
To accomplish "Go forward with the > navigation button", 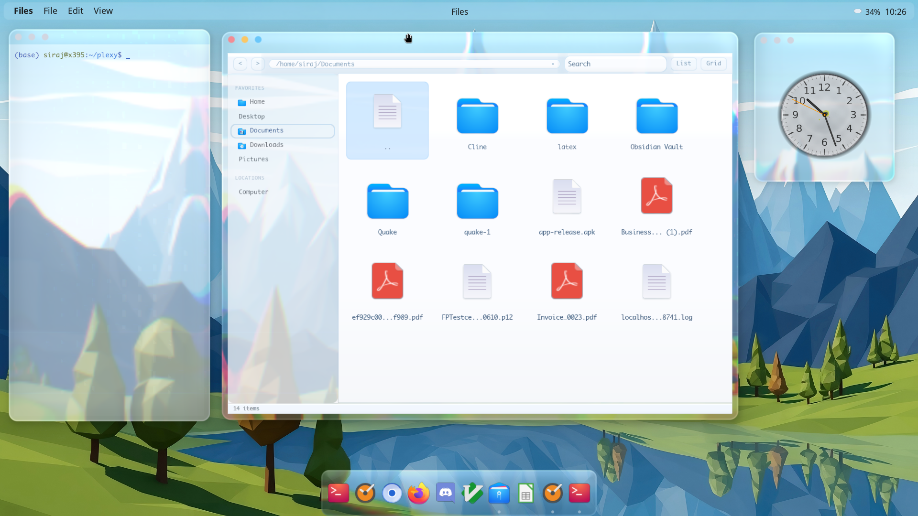I will pyautogui.click(x=258, y=64).
